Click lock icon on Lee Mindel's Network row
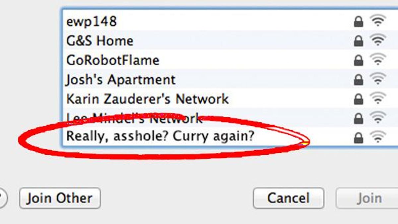This screenshot has height=224, width=398. [358, 118]
